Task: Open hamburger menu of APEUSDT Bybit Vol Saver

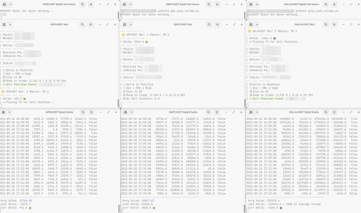Action: coord(91,5)
